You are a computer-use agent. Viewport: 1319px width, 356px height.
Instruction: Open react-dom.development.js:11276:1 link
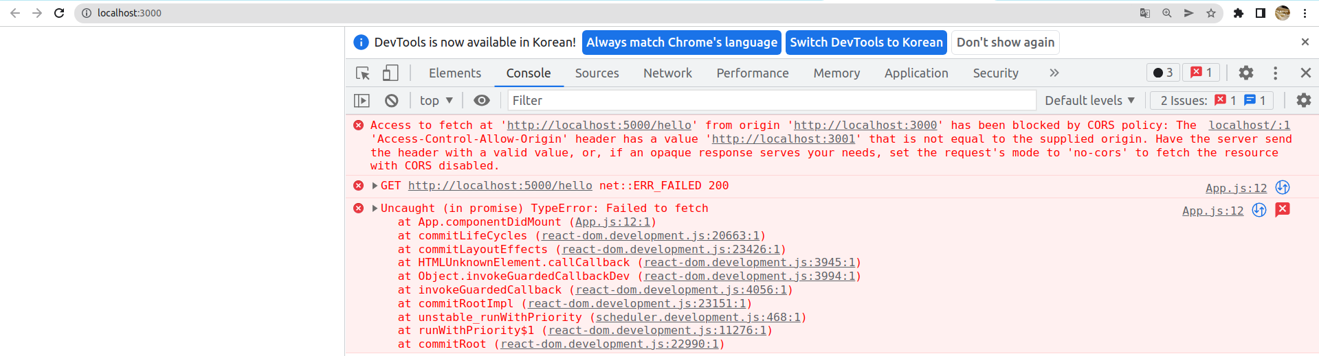point(657,331)
